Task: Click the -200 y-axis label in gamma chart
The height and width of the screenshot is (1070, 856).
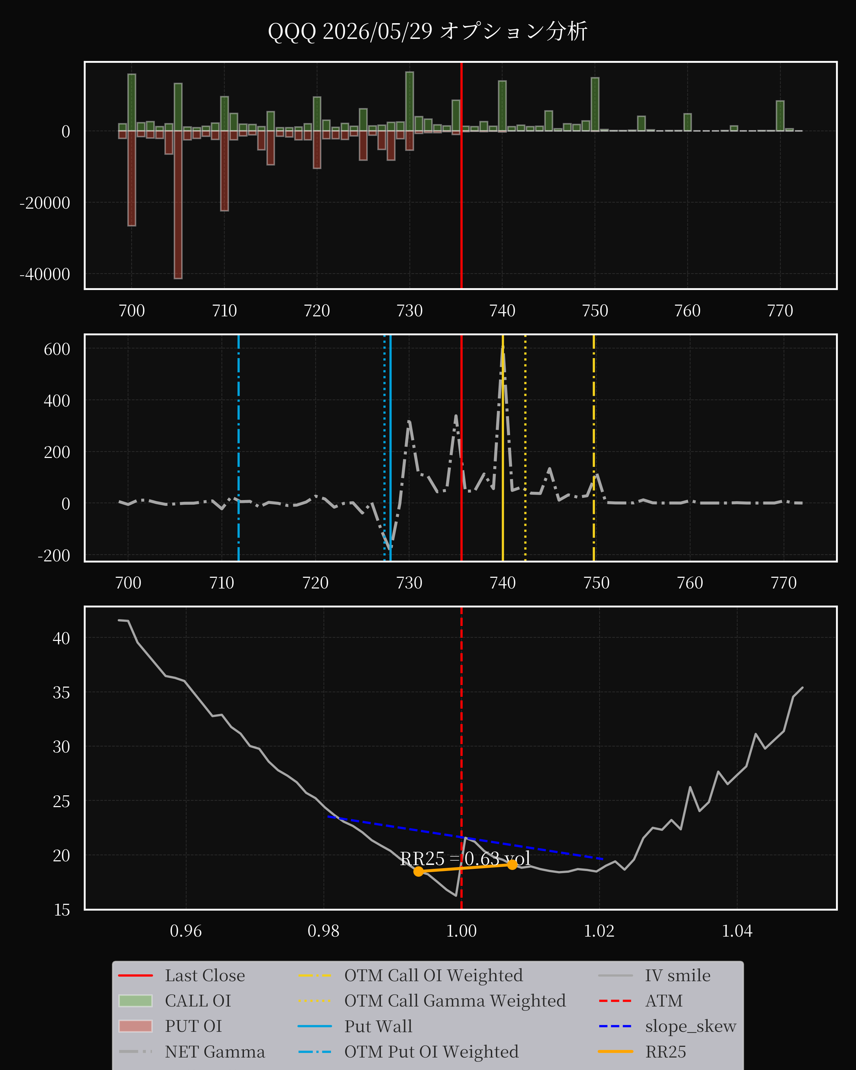Action: [x=53, y=555]
